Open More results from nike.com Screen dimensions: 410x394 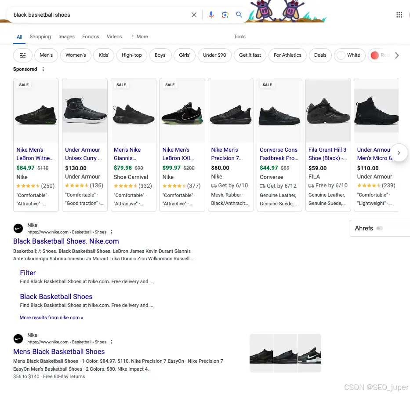pos(51,317)
